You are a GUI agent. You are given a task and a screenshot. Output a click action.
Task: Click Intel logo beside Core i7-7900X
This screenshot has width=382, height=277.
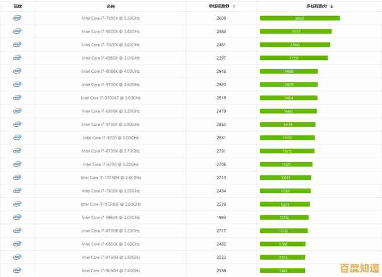(x=17, y=18)
